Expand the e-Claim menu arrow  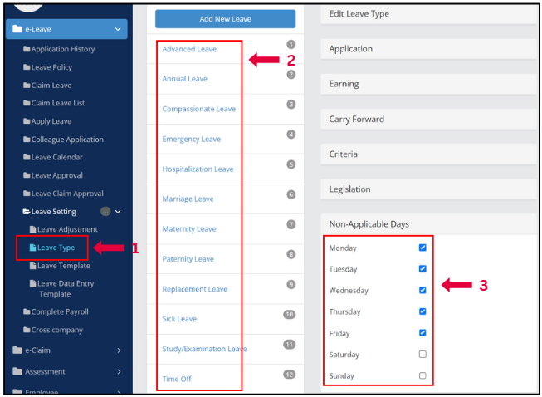point(119,350)
